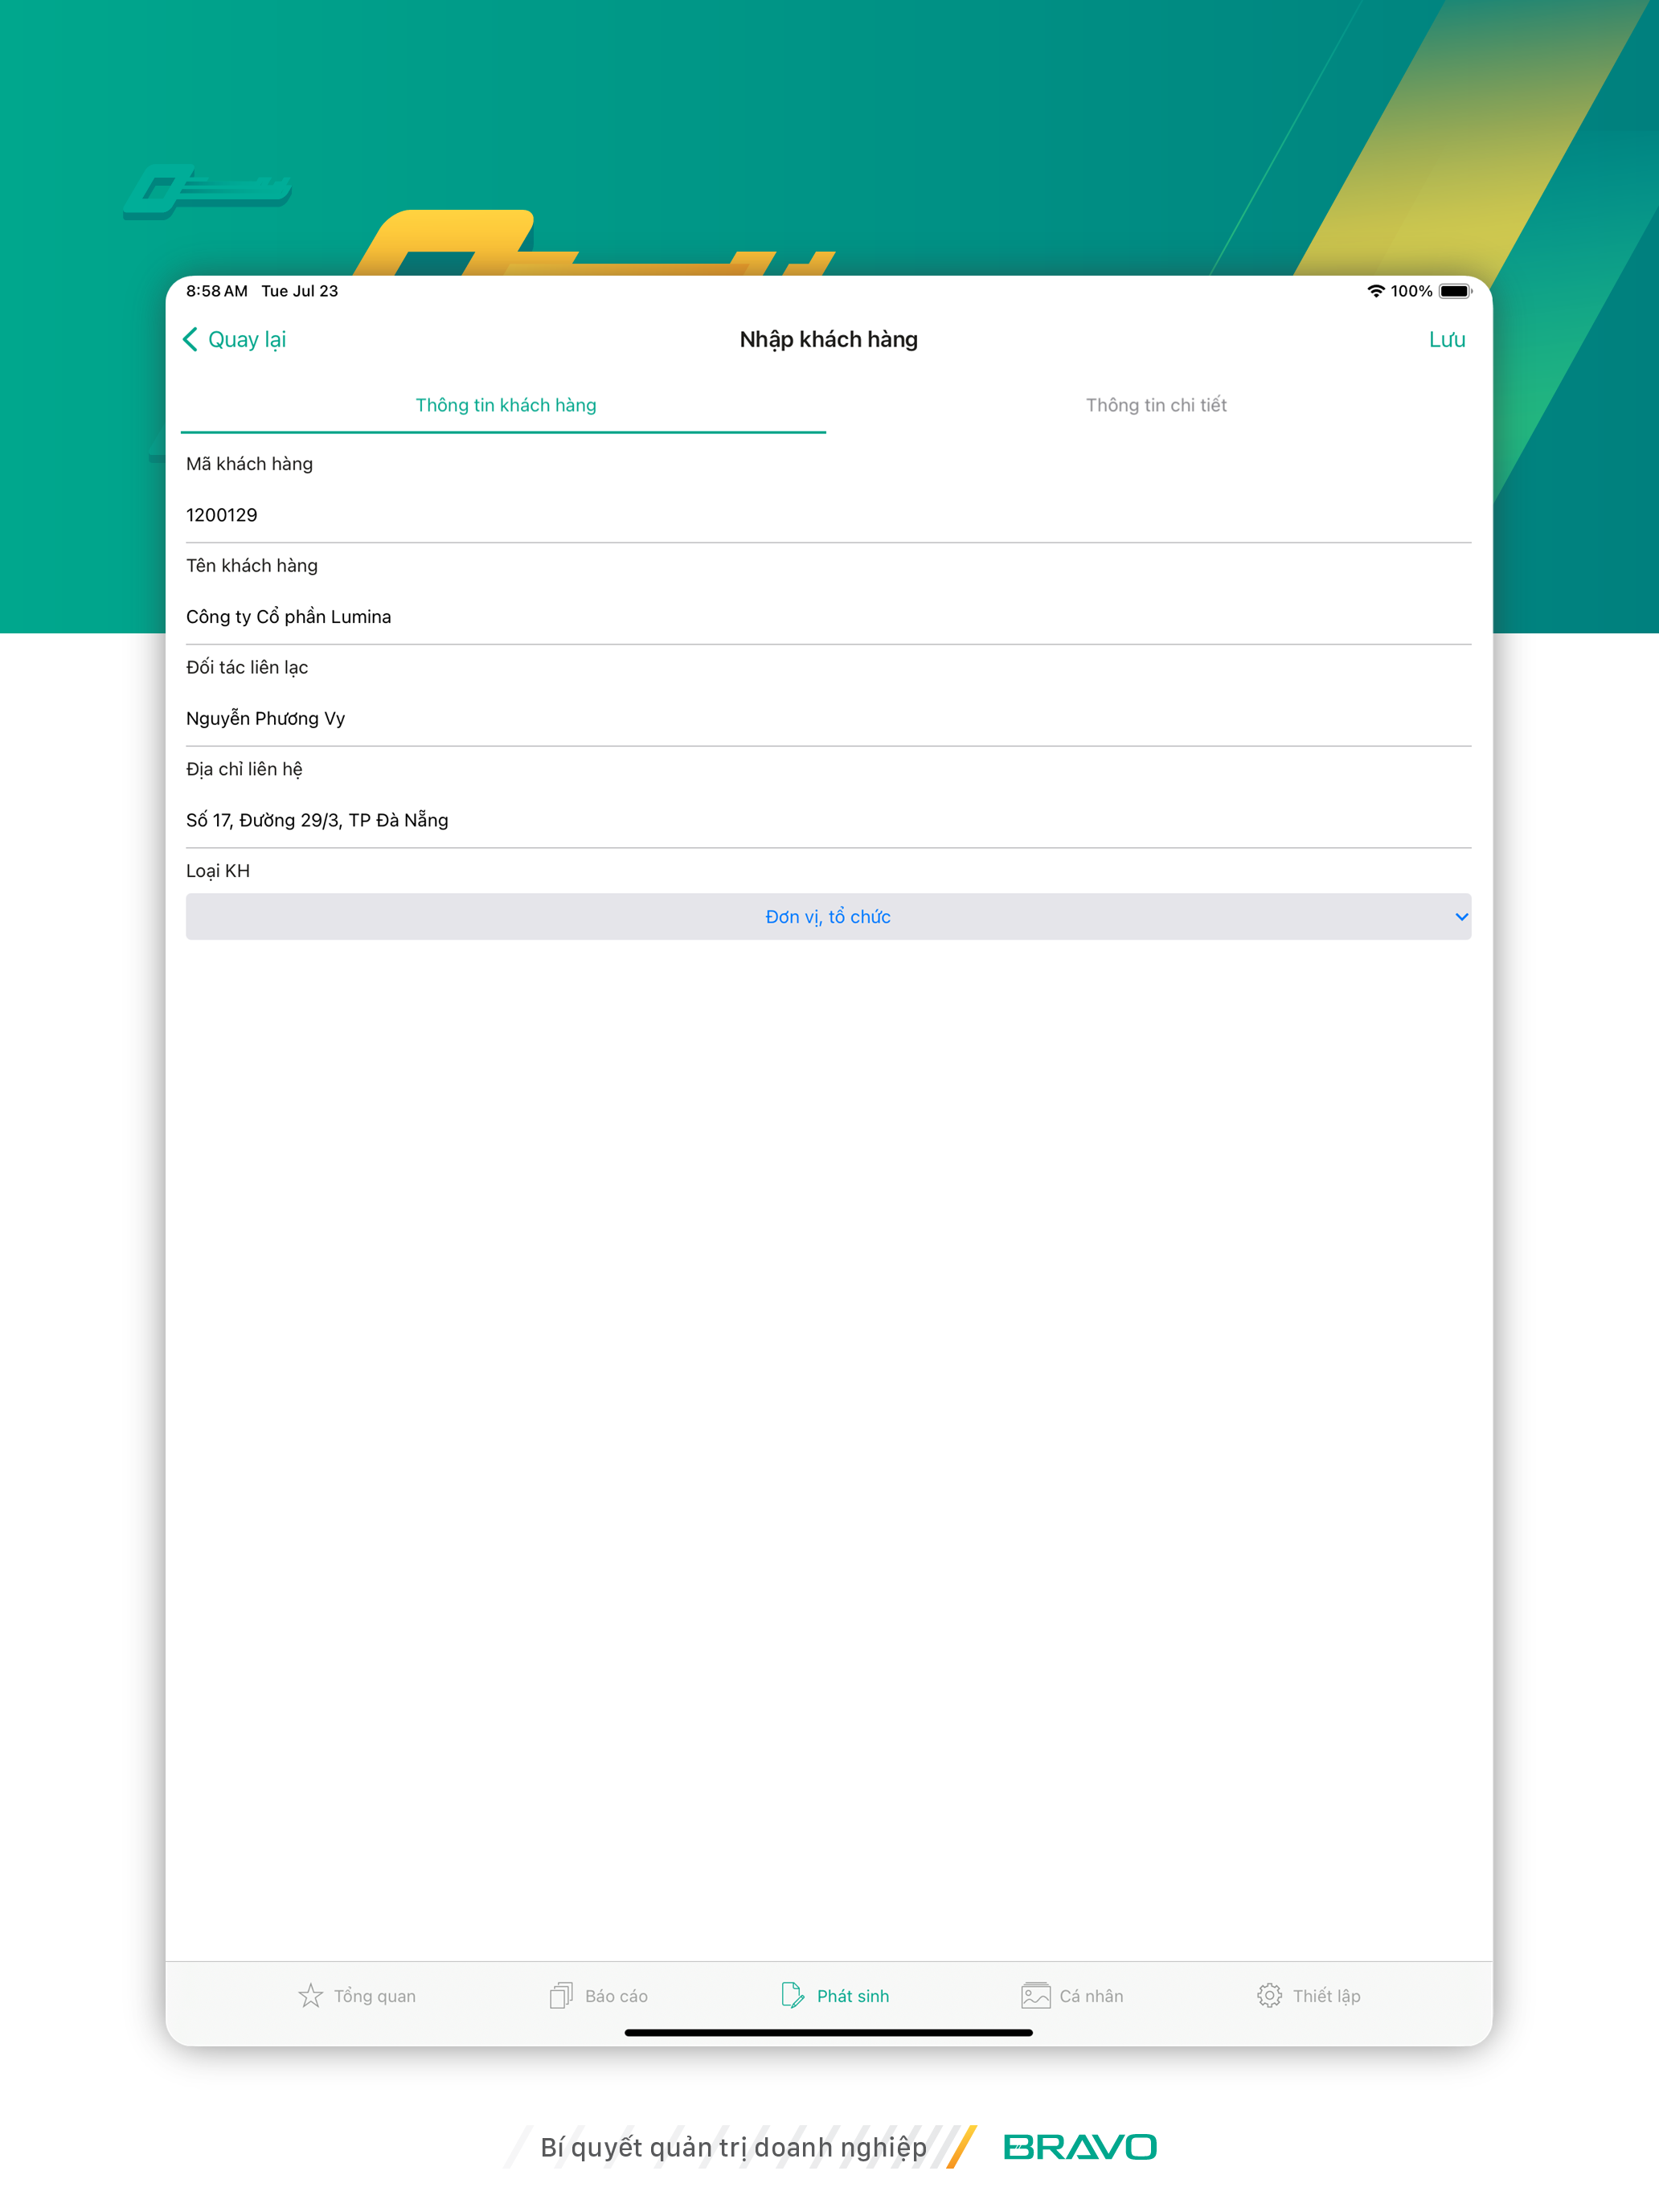1659x2212 pixels.
Task: Click the Địa chỉ liên hệ label
Action: tap(244, 770)
